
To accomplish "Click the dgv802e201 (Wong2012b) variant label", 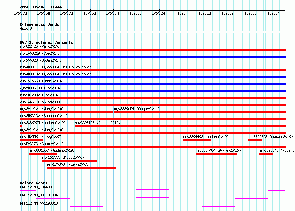I will click(42, 130).
